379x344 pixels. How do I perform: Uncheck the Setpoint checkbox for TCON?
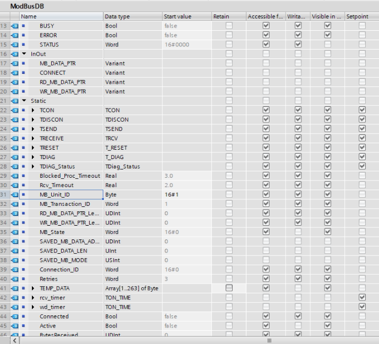click(x=362, y=110)
